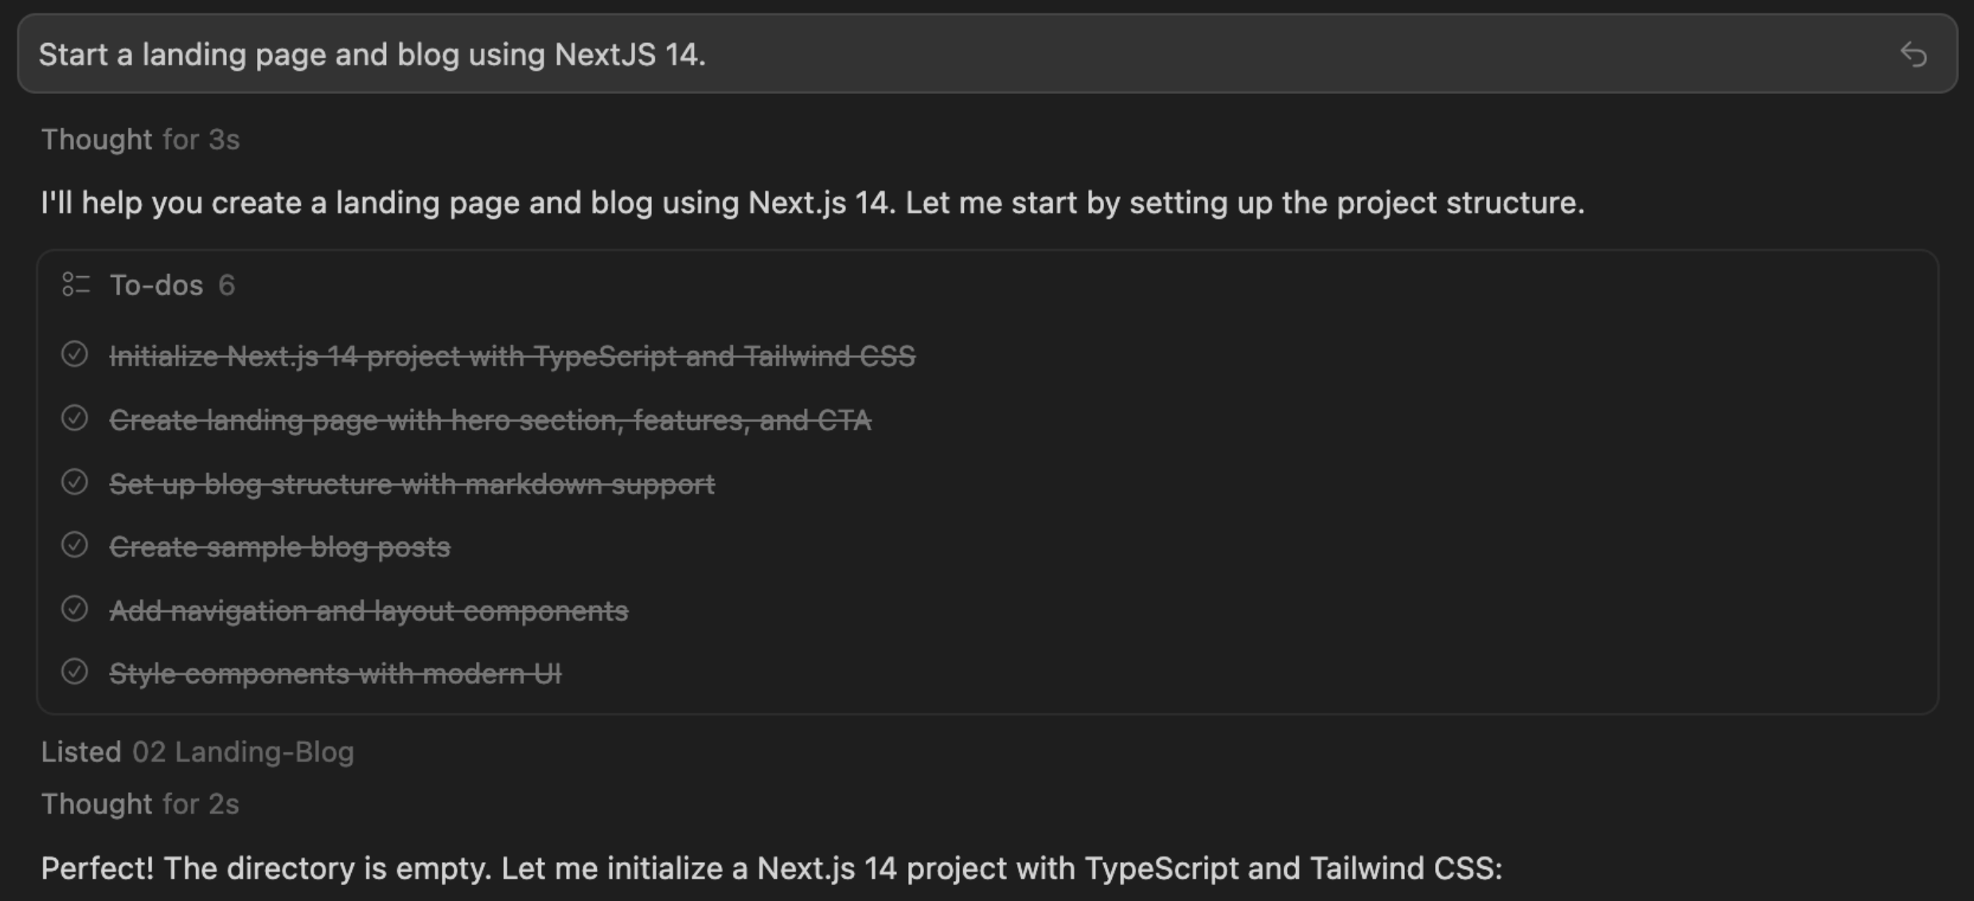Select the Initialize Next.js 14 project todo text
This screenshot has height=901, width=1974.
pos(512,356)
